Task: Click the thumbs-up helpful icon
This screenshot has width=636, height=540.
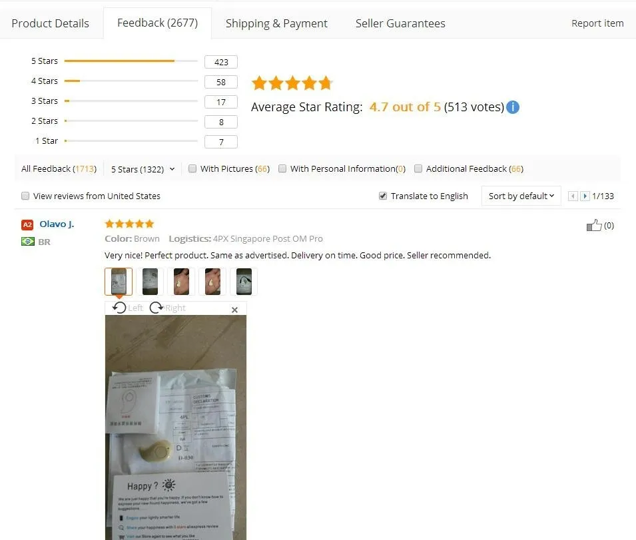Action: coord(594,225)
